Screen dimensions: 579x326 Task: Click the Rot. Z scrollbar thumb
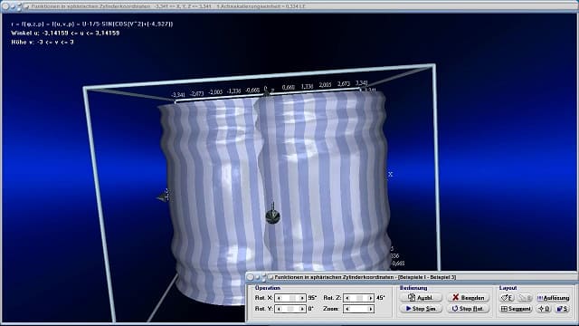(x=359, y=298)
